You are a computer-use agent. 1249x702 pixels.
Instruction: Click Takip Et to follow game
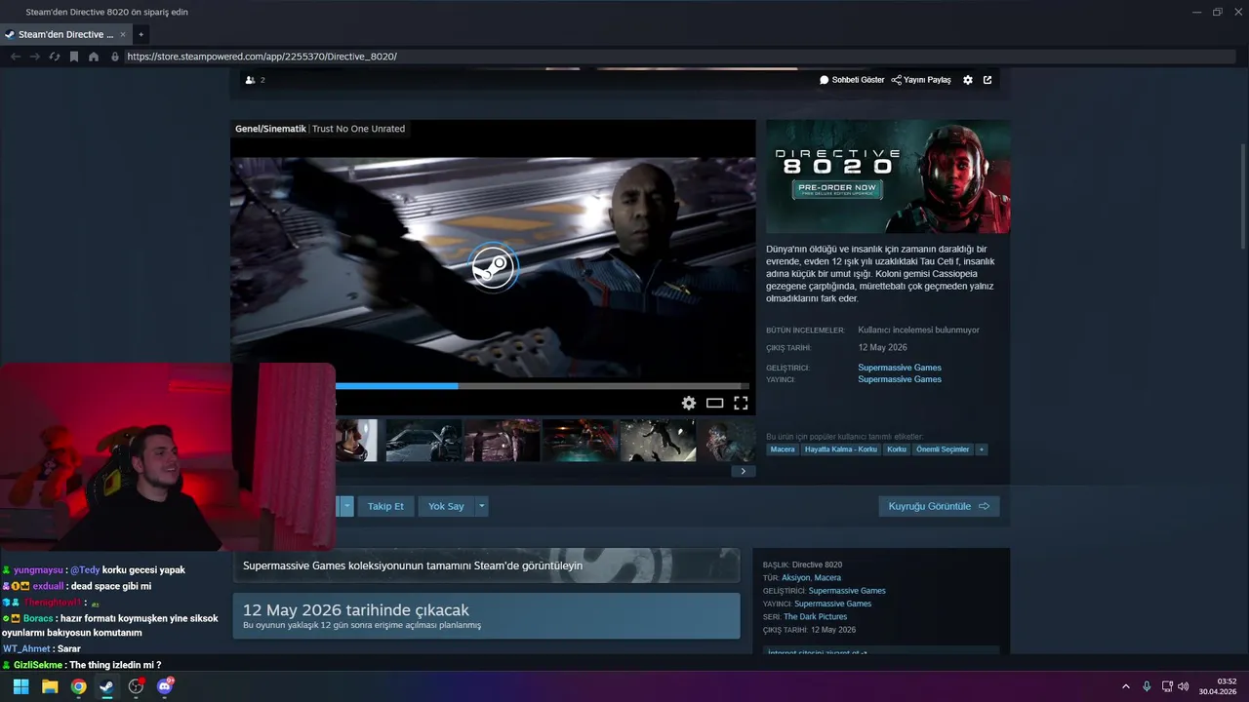pyautogui.click(x=385, y=506)
